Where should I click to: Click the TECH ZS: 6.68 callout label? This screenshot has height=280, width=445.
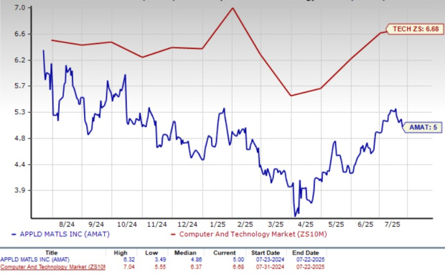click(416, 29)
